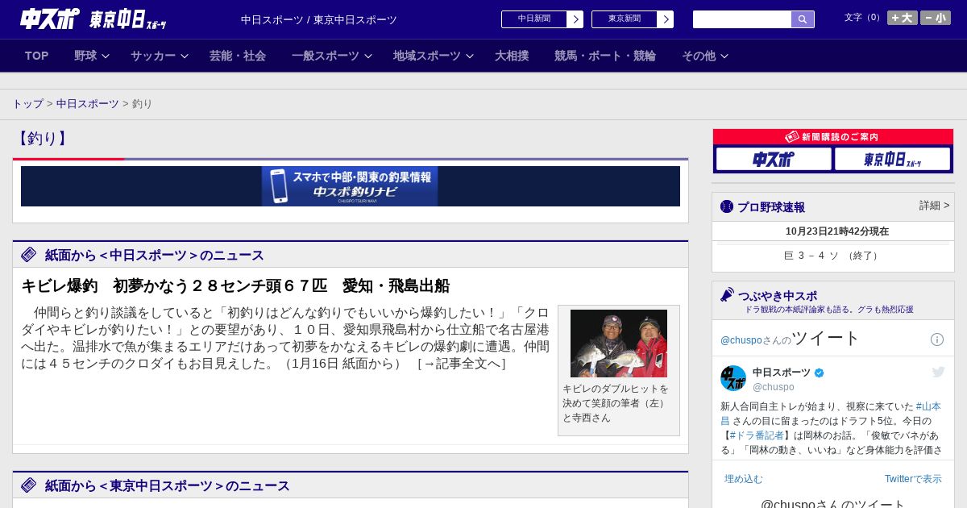Click 中日スポーツ account name in tweet

click(782, 373)
